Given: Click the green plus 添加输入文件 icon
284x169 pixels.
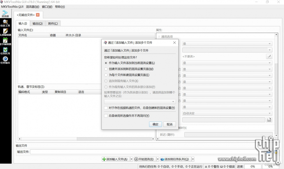Looking at the screenshot, I should pos(104,159).
